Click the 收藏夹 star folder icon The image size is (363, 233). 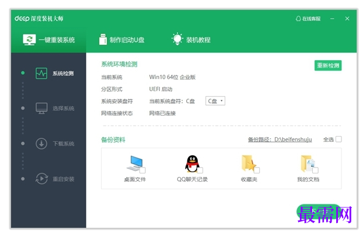pyautogui.click(x=249, y=164)
